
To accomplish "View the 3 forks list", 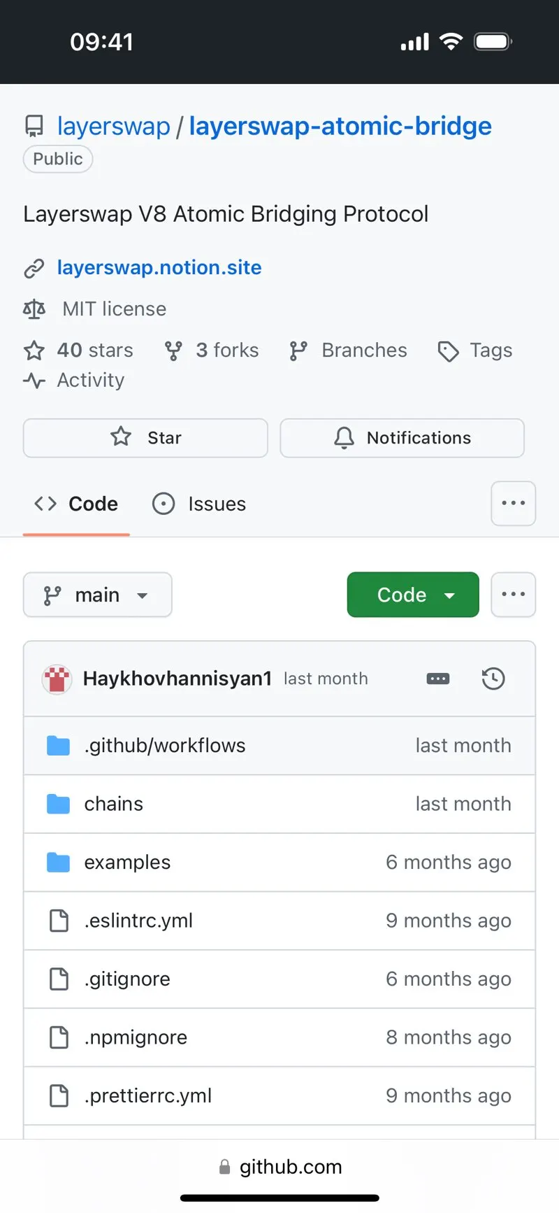I will 227,350.
